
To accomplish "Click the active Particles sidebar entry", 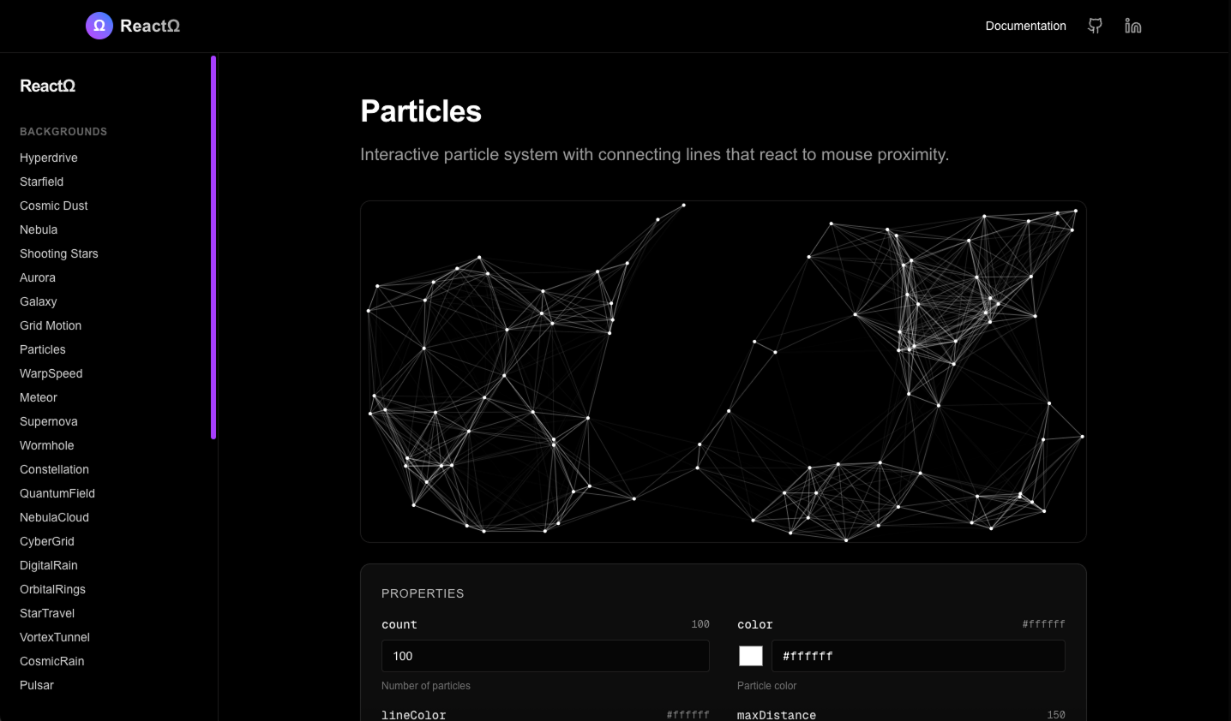I will pyautogui.click(x=42, y=349).
